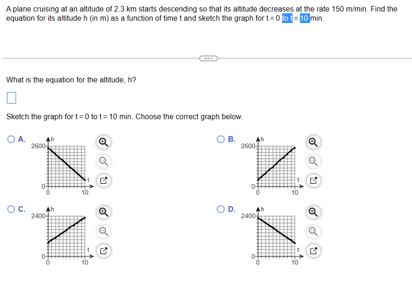412x283 pixels.
Task: Open graph B enlarged using its external-link icon
Action: click(x=313, y=181)
